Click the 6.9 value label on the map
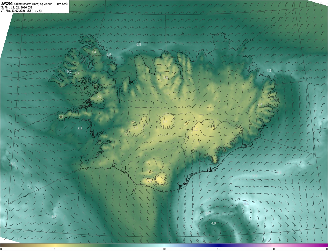Image resolution: width=328 pixels, height=251 pixels. tap(109, 54)
